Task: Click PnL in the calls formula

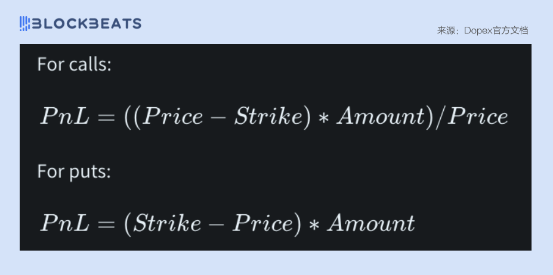Action: 64,117
